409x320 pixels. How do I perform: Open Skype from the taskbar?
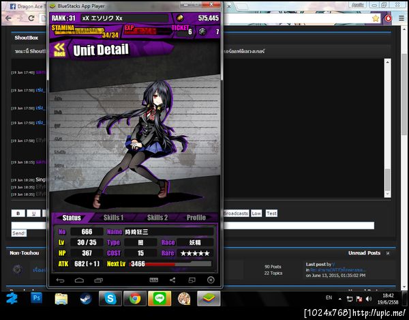point(110,298)
